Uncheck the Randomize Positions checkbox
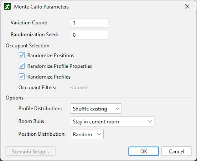197x161 pixels. 22,55
